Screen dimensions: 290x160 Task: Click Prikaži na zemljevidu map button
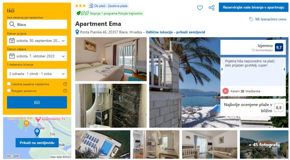click(x=37, y=143)
